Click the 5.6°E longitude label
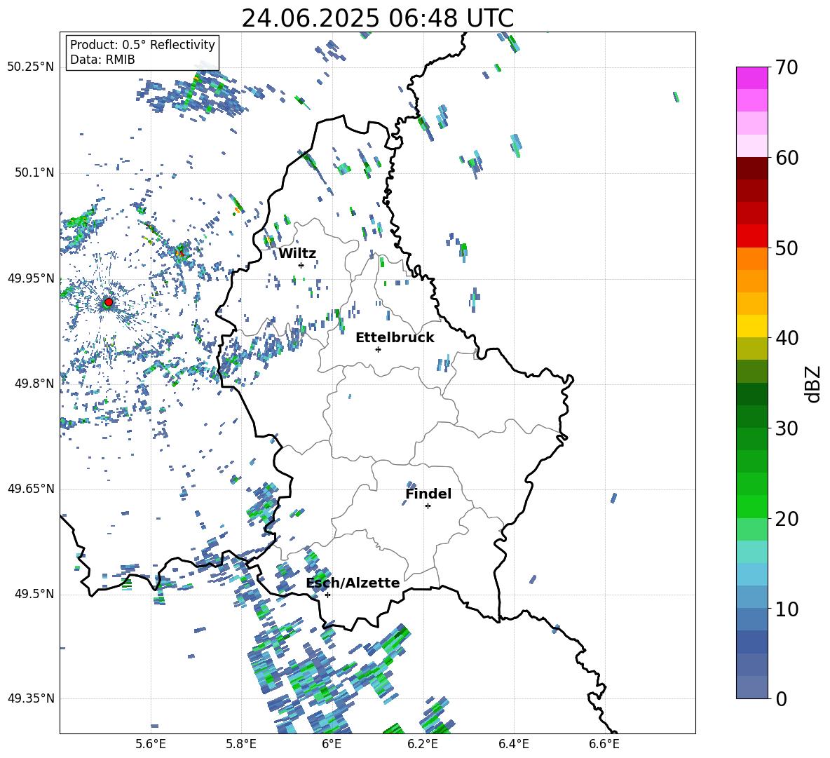830x758 pixels. click(x=151, y=744)
